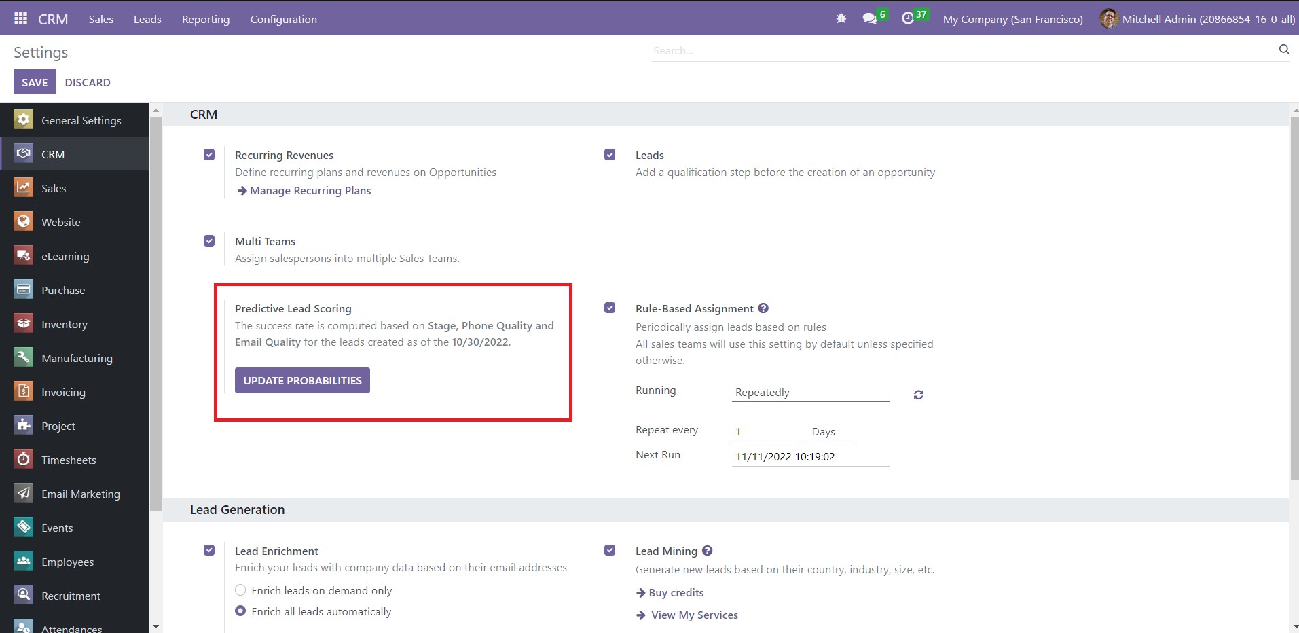The width and height of the screenshot is (1299, 633).
Task: Open My Company (San Francisco) switcher
Action: tap(1012, 19)
